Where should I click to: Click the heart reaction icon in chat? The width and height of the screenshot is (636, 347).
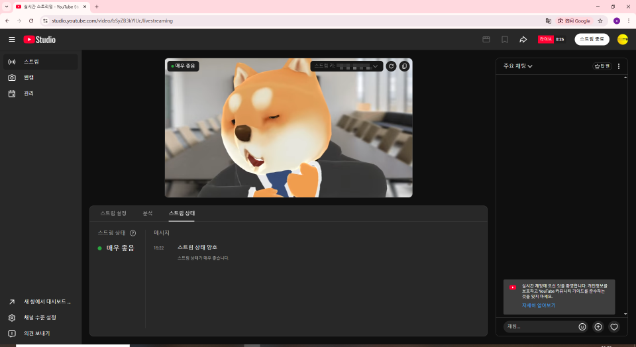(x=614, y=326)
